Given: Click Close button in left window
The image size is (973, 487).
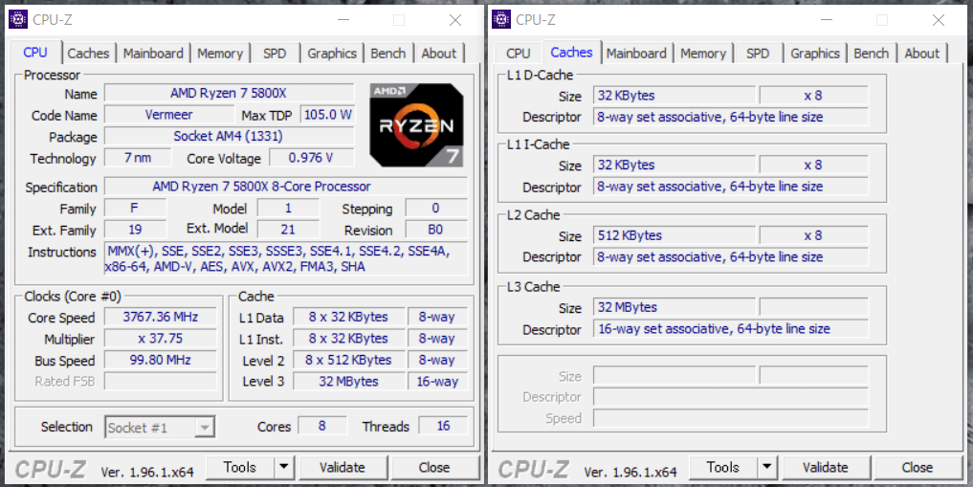Looking at the screenshot, I should [434, 467].
